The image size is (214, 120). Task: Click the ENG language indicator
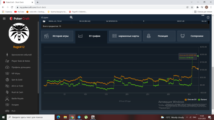(194, 117)
